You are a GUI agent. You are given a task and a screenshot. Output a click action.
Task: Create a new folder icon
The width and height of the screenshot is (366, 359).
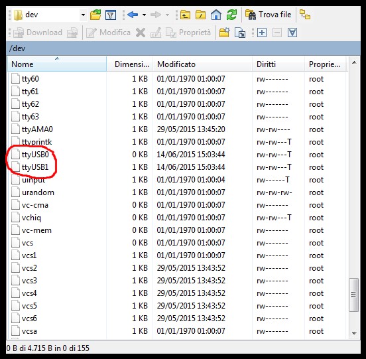[x=225, y=33]
